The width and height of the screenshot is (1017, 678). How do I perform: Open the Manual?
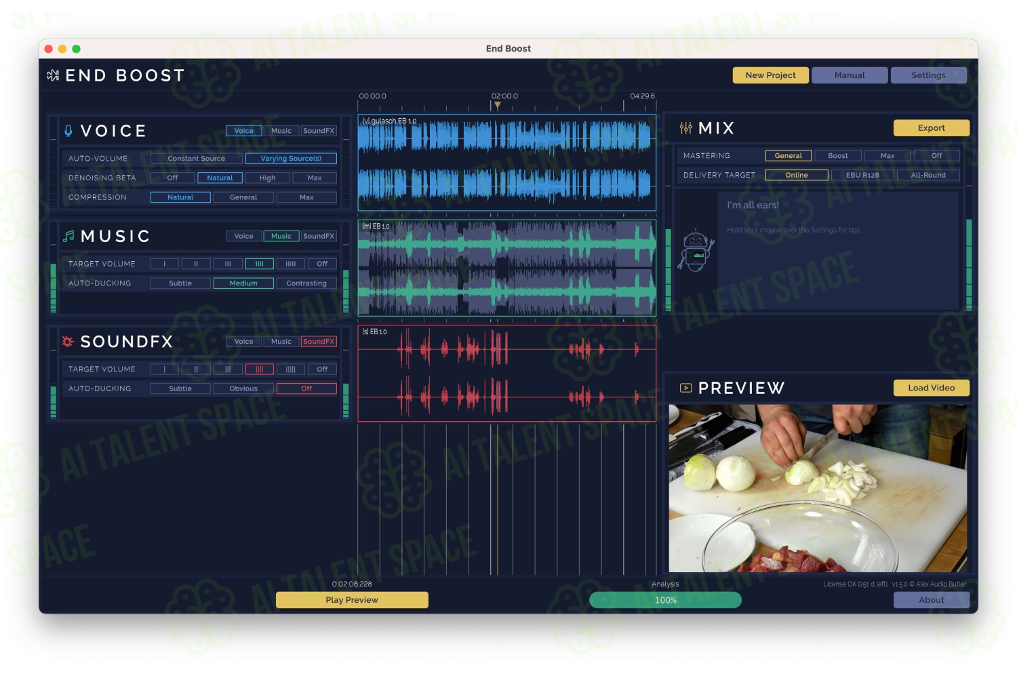click(x=850, y=75)
